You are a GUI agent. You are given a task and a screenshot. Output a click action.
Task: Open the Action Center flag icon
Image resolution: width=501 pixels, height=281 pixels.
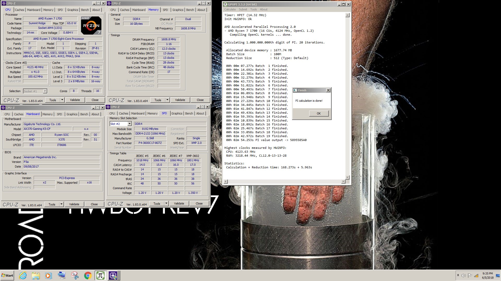pyautogui.click(x=470, y=276)
